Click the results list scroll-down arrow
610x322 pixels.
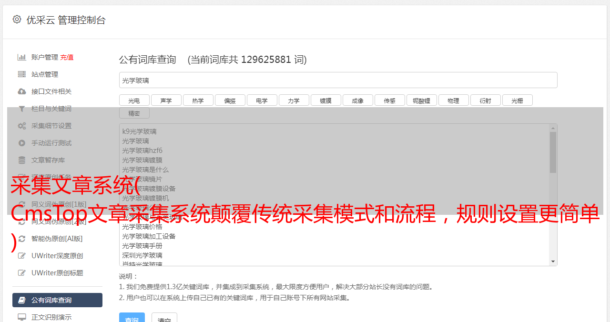point(553,262)
